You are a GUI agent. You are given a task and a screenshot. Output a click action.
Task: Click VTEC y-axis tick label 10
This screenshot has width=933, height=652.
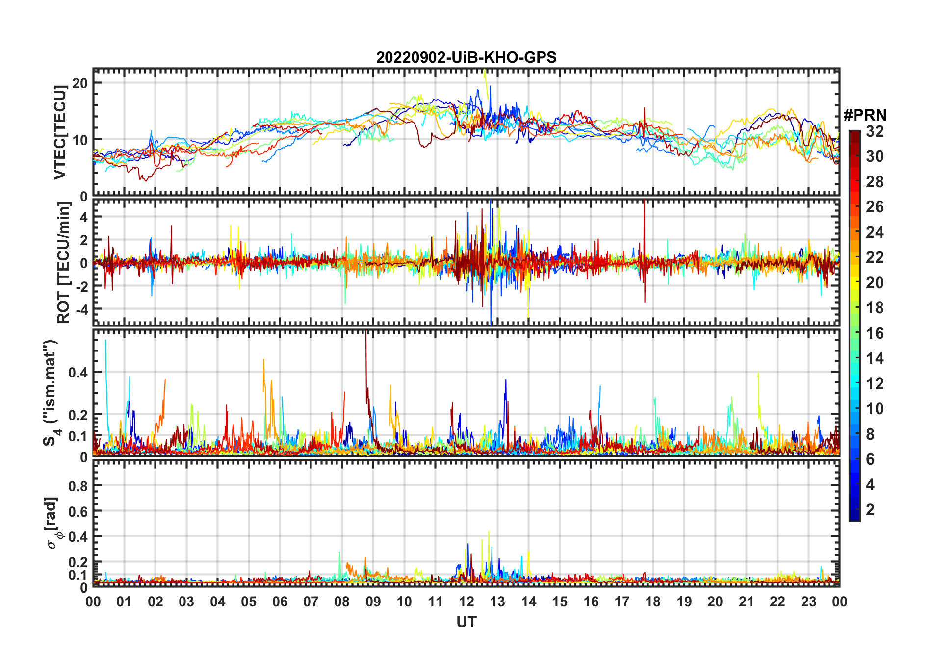pos(80,140)
